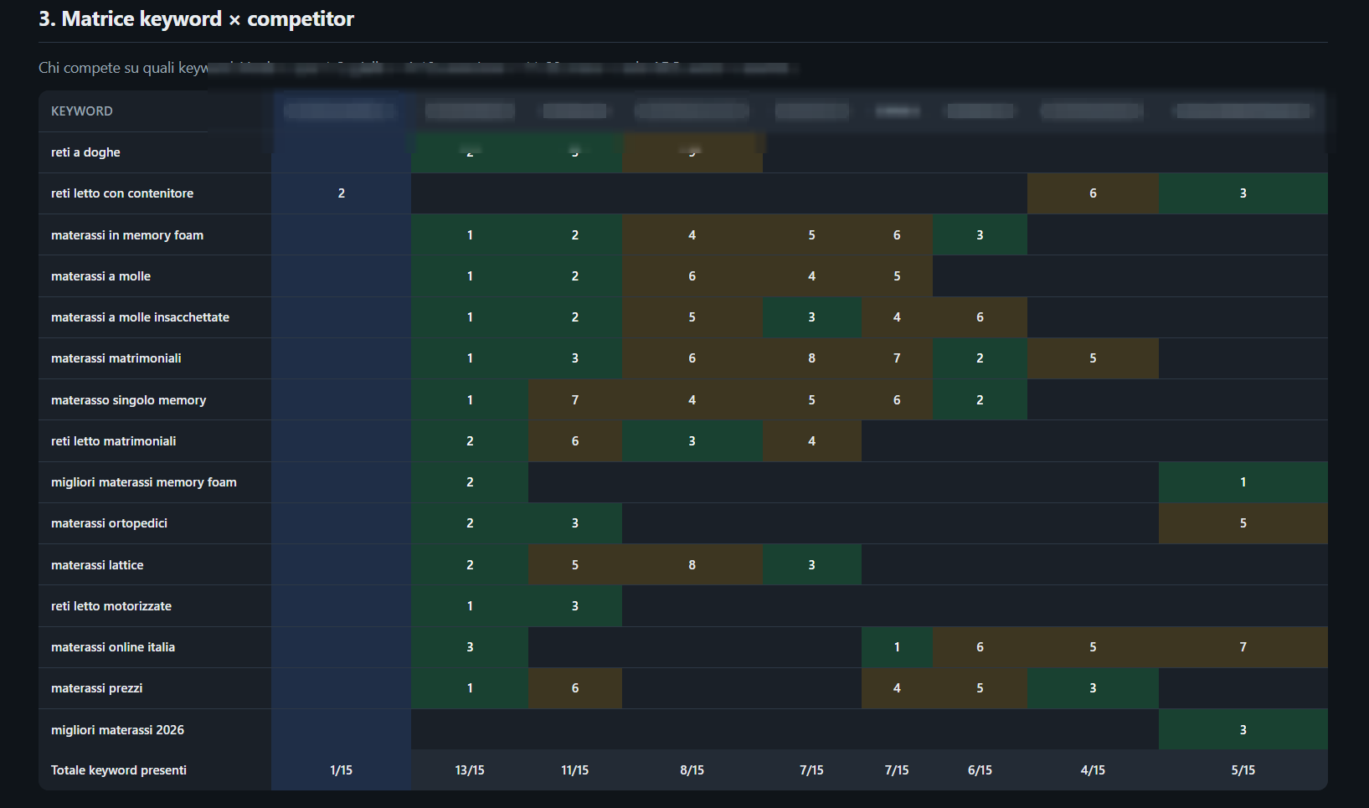Click the 1/15 total in the highlighted column
Image resolution: width=1369 pixels, height=808 pixels.
[341, 770]
